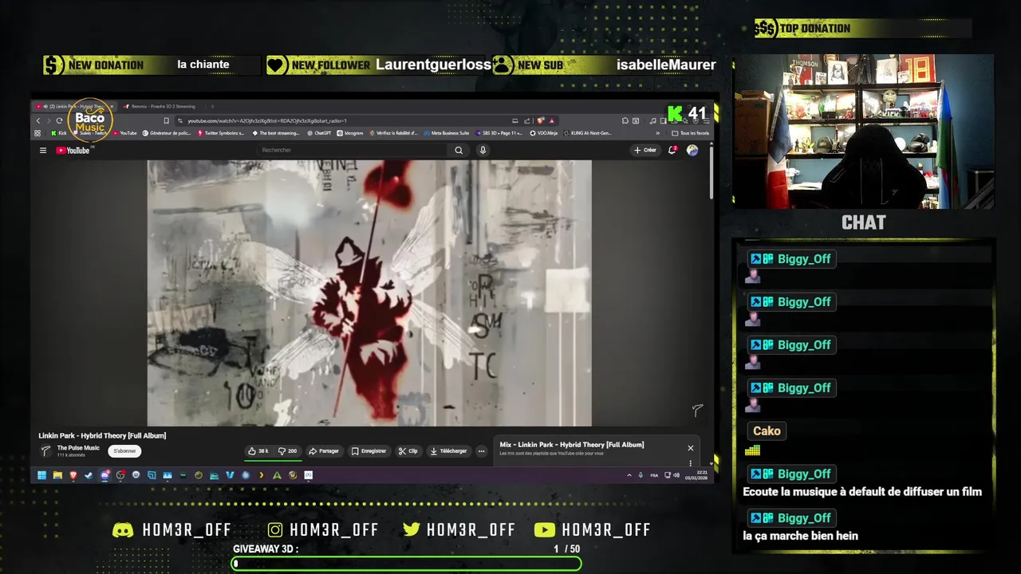The width and height of the screenshot is (1021, 574).
Task: Open the Twitter Symbols bookmark
Action: click(221, 133)
